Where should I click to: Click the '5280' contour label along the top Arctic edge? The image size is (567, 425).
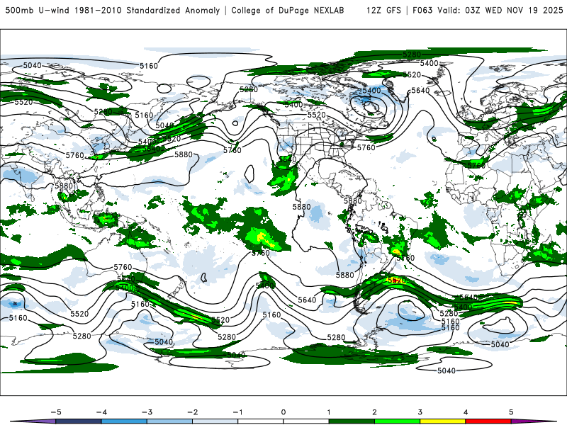click(x=412, y=55)
